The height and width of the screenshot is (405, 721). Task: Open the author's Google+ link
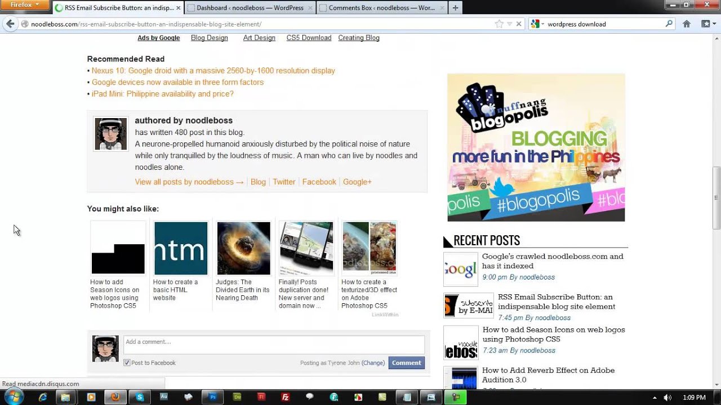point(357,182)
